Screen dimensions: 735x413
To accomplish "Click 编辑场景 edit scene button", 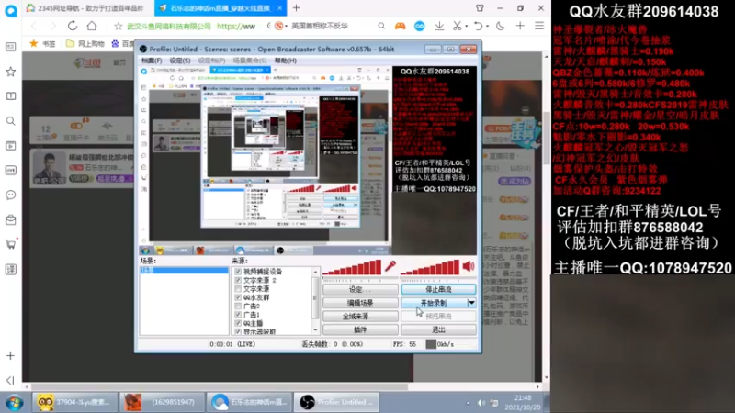I will click(x=360, y=303).
